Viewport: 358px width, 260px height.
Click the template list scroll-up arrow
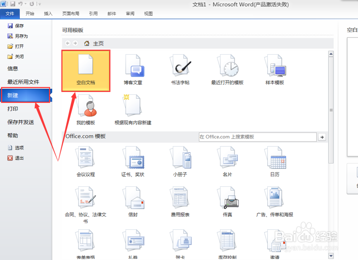[x=331, y=54]
